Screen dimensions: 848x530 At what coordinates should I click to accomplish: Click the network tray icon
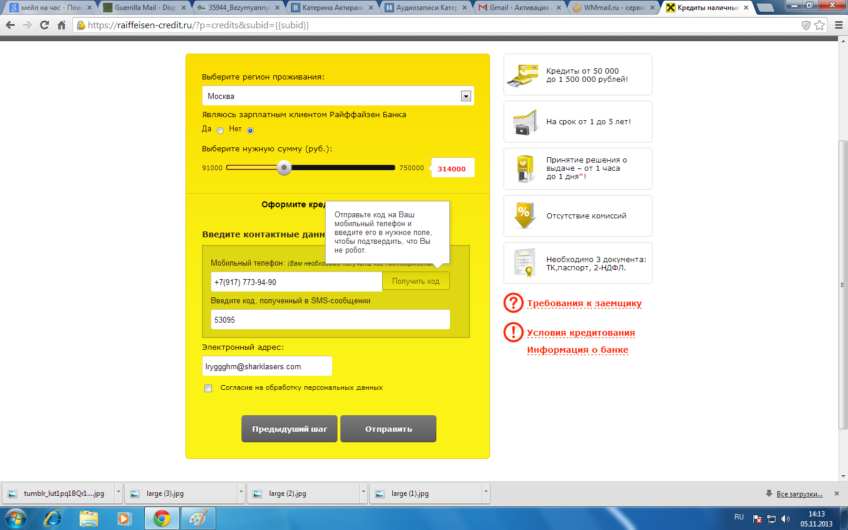(771, 519)
